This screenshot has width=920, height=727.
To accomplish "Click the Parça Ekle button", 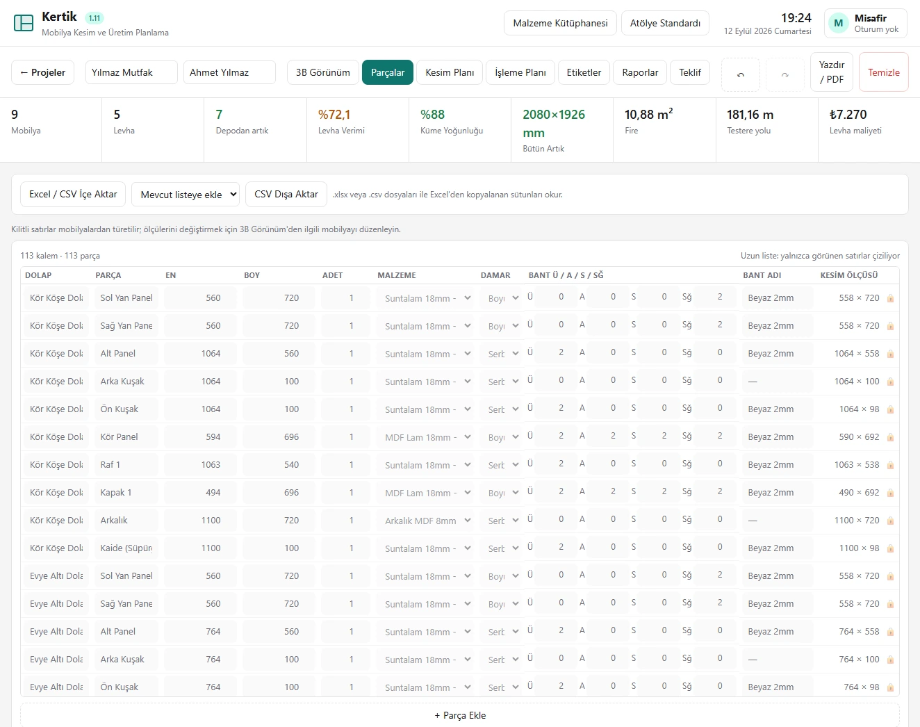I will point(460,715).
